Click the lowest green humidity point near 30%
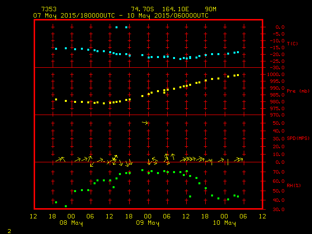 point(66,206)
